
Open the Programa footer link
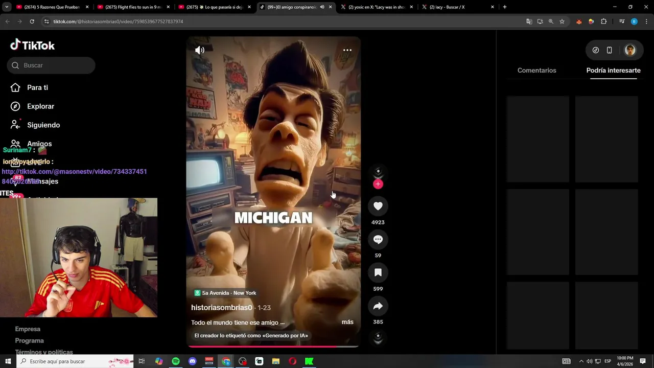(x=29, y=340)
